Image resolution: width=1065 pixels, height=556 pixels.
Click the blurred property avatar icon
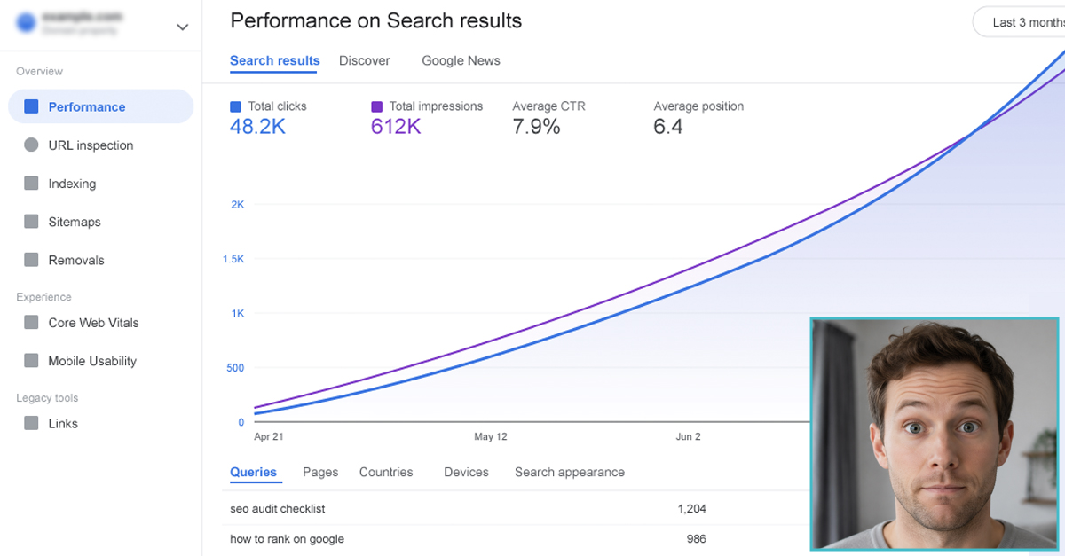[x=27, y=22]
